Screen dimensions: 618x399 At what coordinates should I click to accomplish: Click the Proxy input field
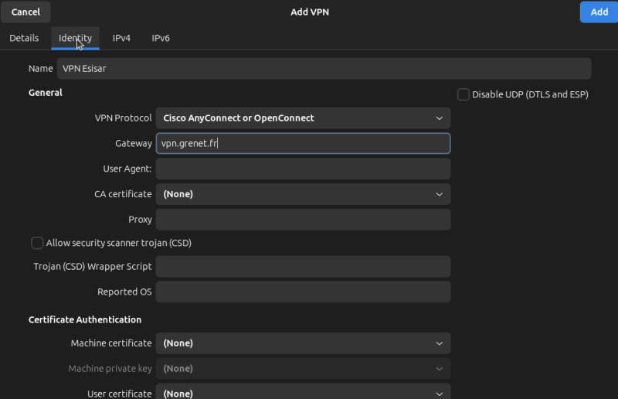pos(303,220)
